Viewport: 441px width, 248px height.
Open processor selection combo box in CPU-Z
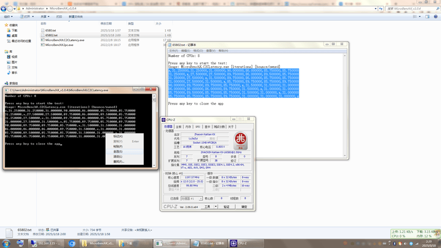click(192, 198)
